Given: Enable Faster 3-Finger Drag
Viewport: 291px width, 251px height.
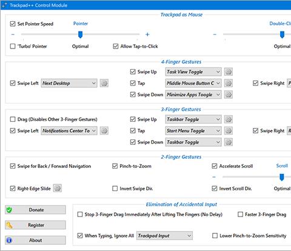Looking at the screenshot, I should 240,214.
